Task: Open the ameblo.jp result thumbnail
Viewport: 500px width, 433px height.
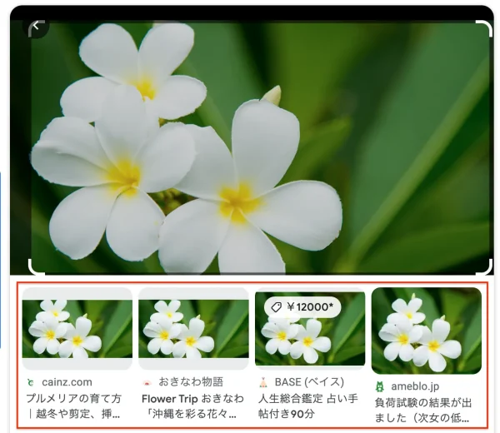Action: 427,331
